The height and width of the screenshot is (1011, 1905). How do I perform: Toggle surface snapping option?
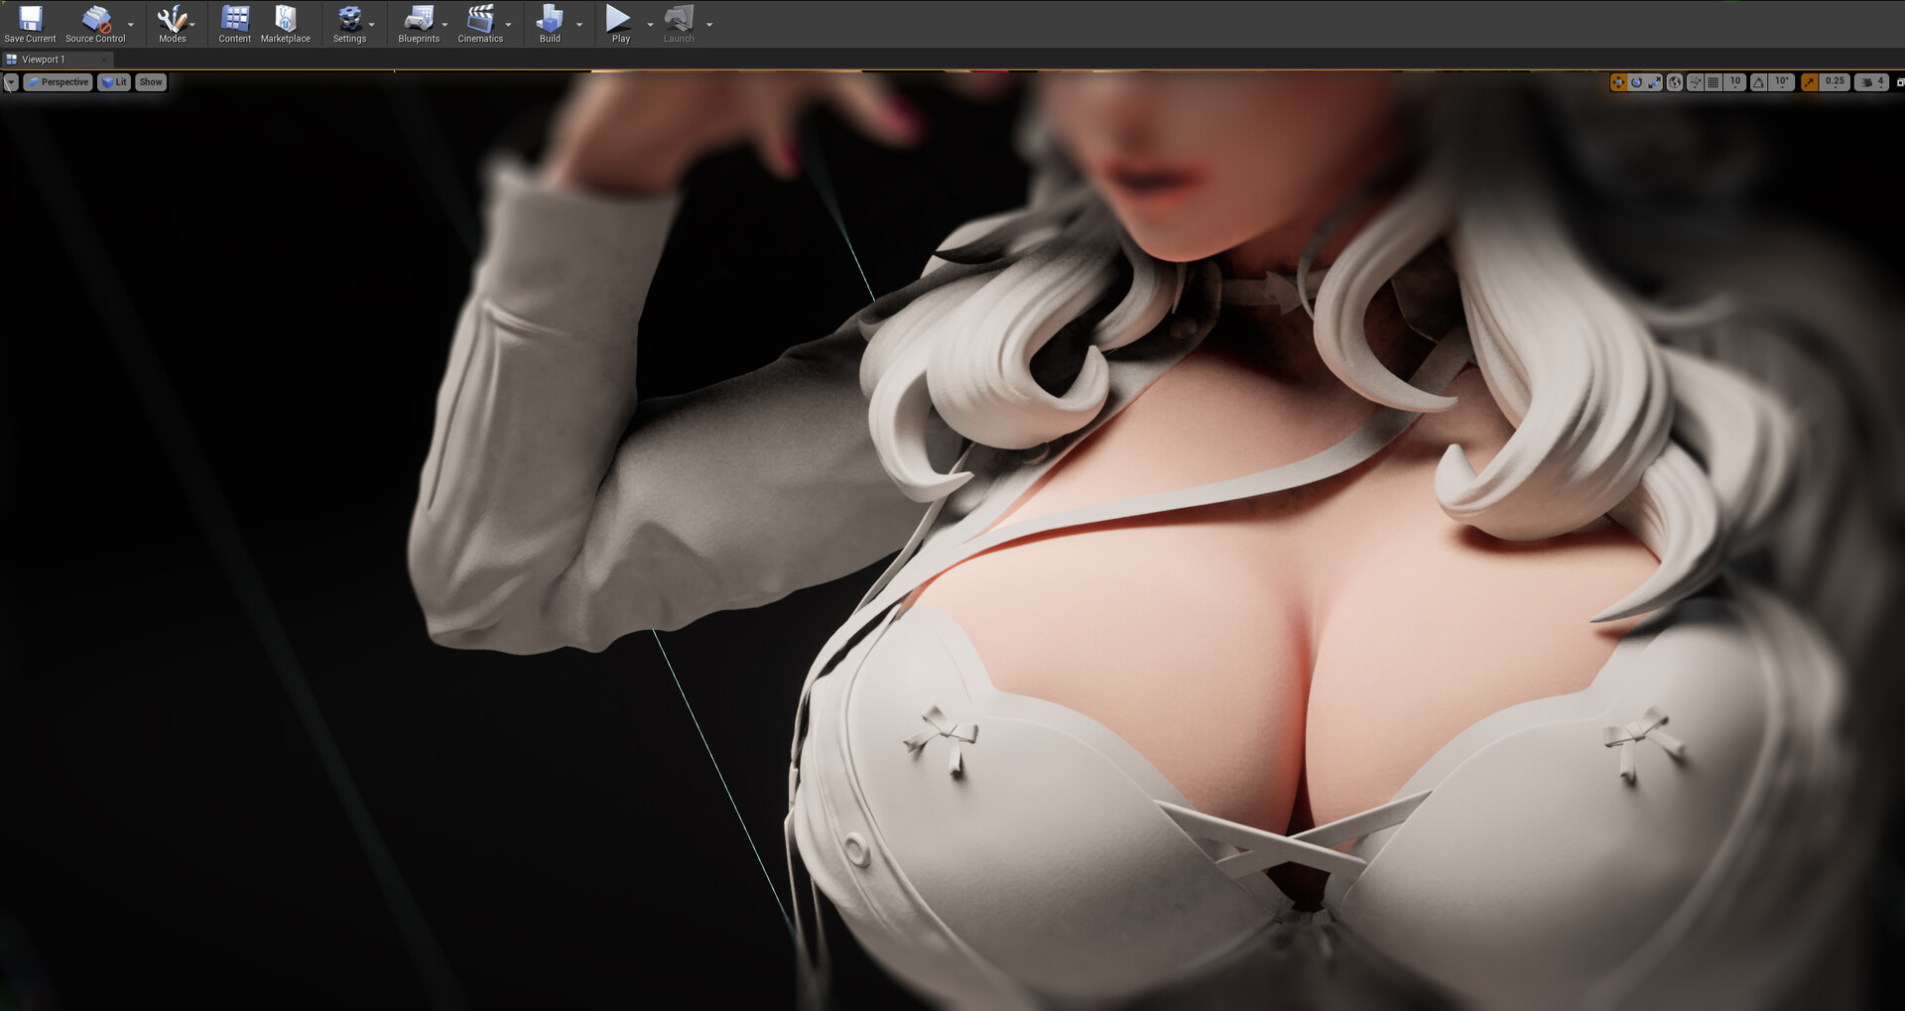point(1696,82)
